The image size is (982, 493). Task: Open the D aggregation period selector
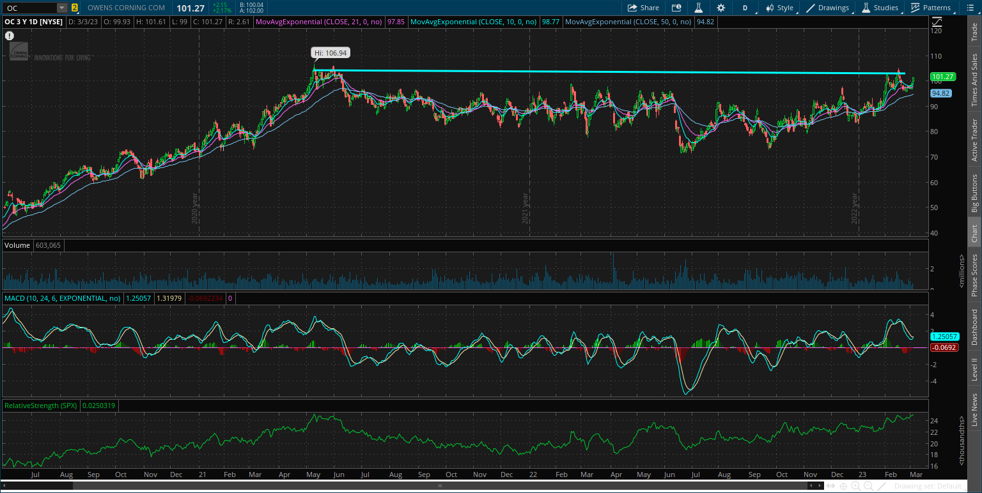[745, 8]
